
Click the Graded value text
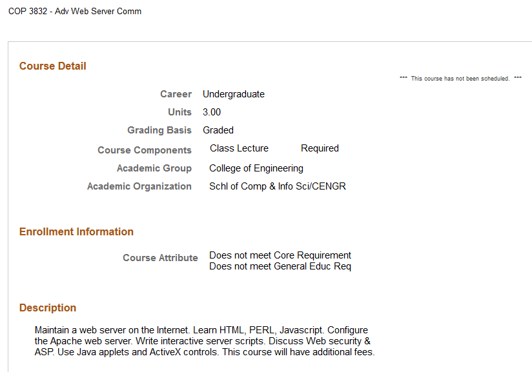point(218,130)
